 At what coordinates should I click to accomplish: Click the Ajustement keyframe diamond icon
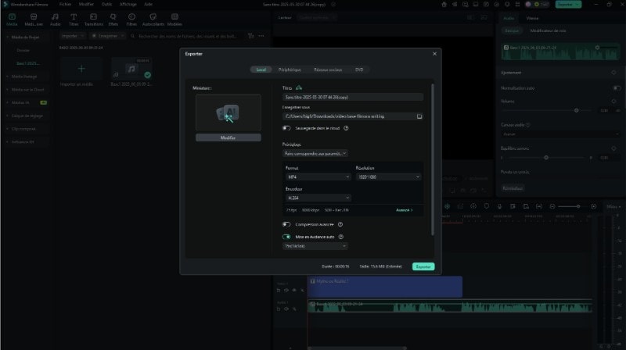(613, 73)
